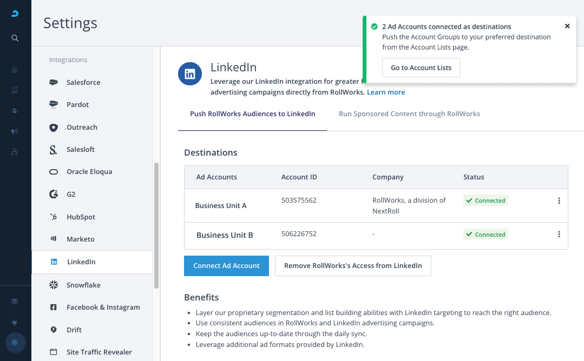Image resolution: width=584 pixels, height=361 pixels.
Task: Select Marketo in the integrations list
Action: pyautogui.click(x=80, y=239)
